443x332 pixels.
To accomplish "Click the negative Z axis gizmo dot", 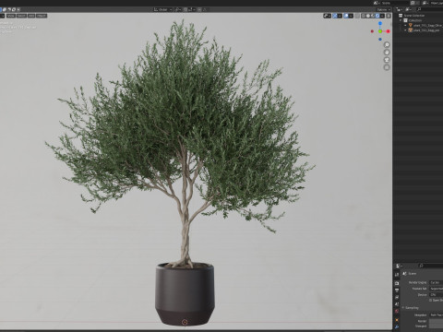I will pyautogui.click(x=380, y=40).
